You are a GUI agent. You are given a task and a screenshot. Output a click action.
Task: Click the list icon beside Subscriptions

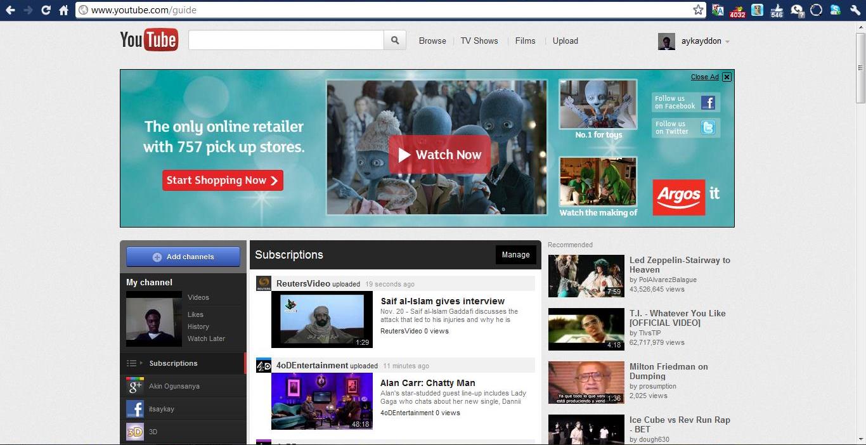point(131,363)
